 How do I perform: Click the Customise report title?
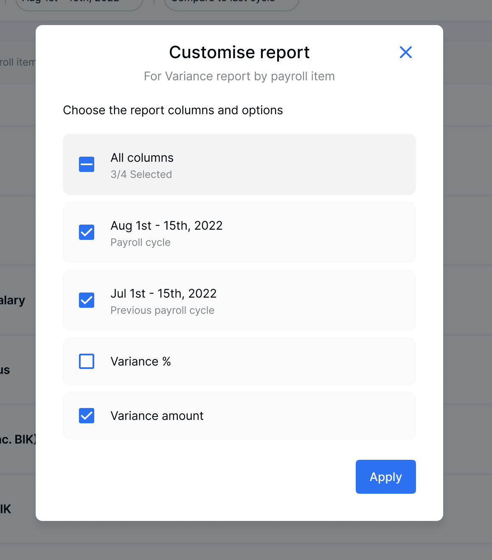[239, 52]
